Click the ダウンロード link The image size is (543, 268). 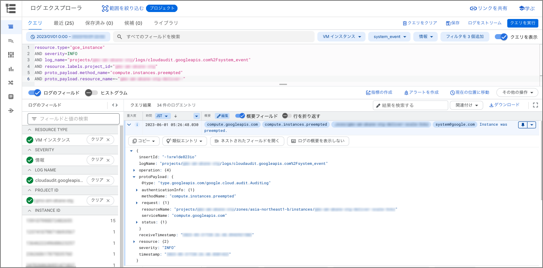(x=504, y=105)
